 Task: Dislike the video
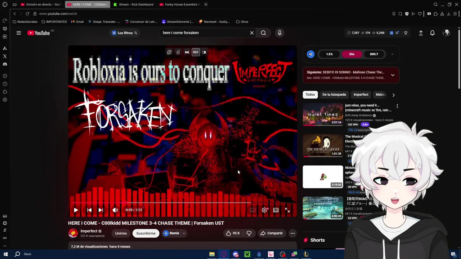point(249,233)
